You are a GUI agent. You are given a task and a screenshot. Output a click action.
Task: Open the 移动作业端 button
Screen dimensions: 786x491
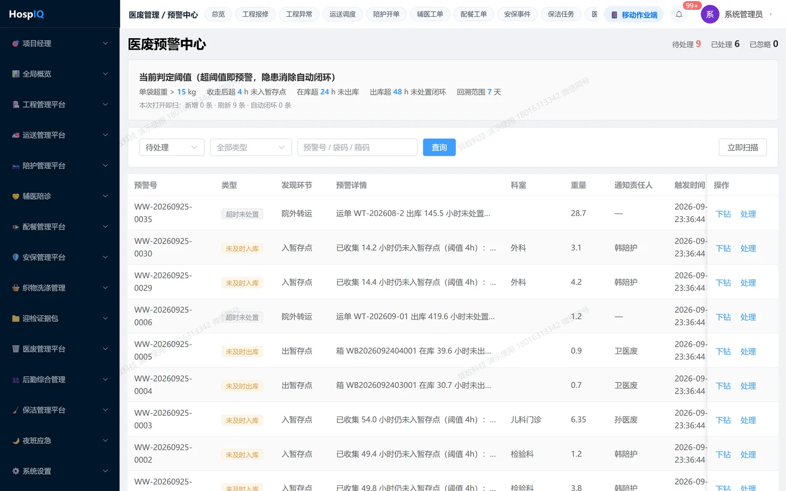pos(634,15)
